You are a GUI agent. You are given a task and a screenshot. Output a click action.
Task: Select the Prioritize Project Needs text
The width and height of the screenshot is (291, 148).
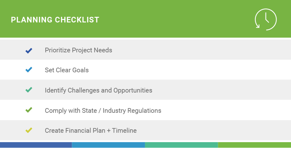click(x=79, y=50)
